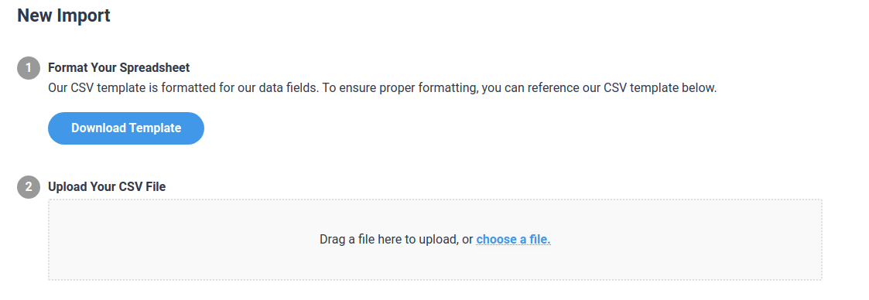Viewport: 869px width, 300px height.
Task: Download the CSV template file
Action: tap(126, 128)
